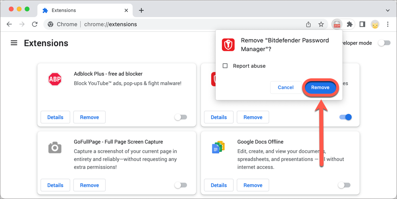Click 'Block YouTube™ ads' description text
Image resolution: width=397 pixels, height=199 pixels.
coord(127,83)
